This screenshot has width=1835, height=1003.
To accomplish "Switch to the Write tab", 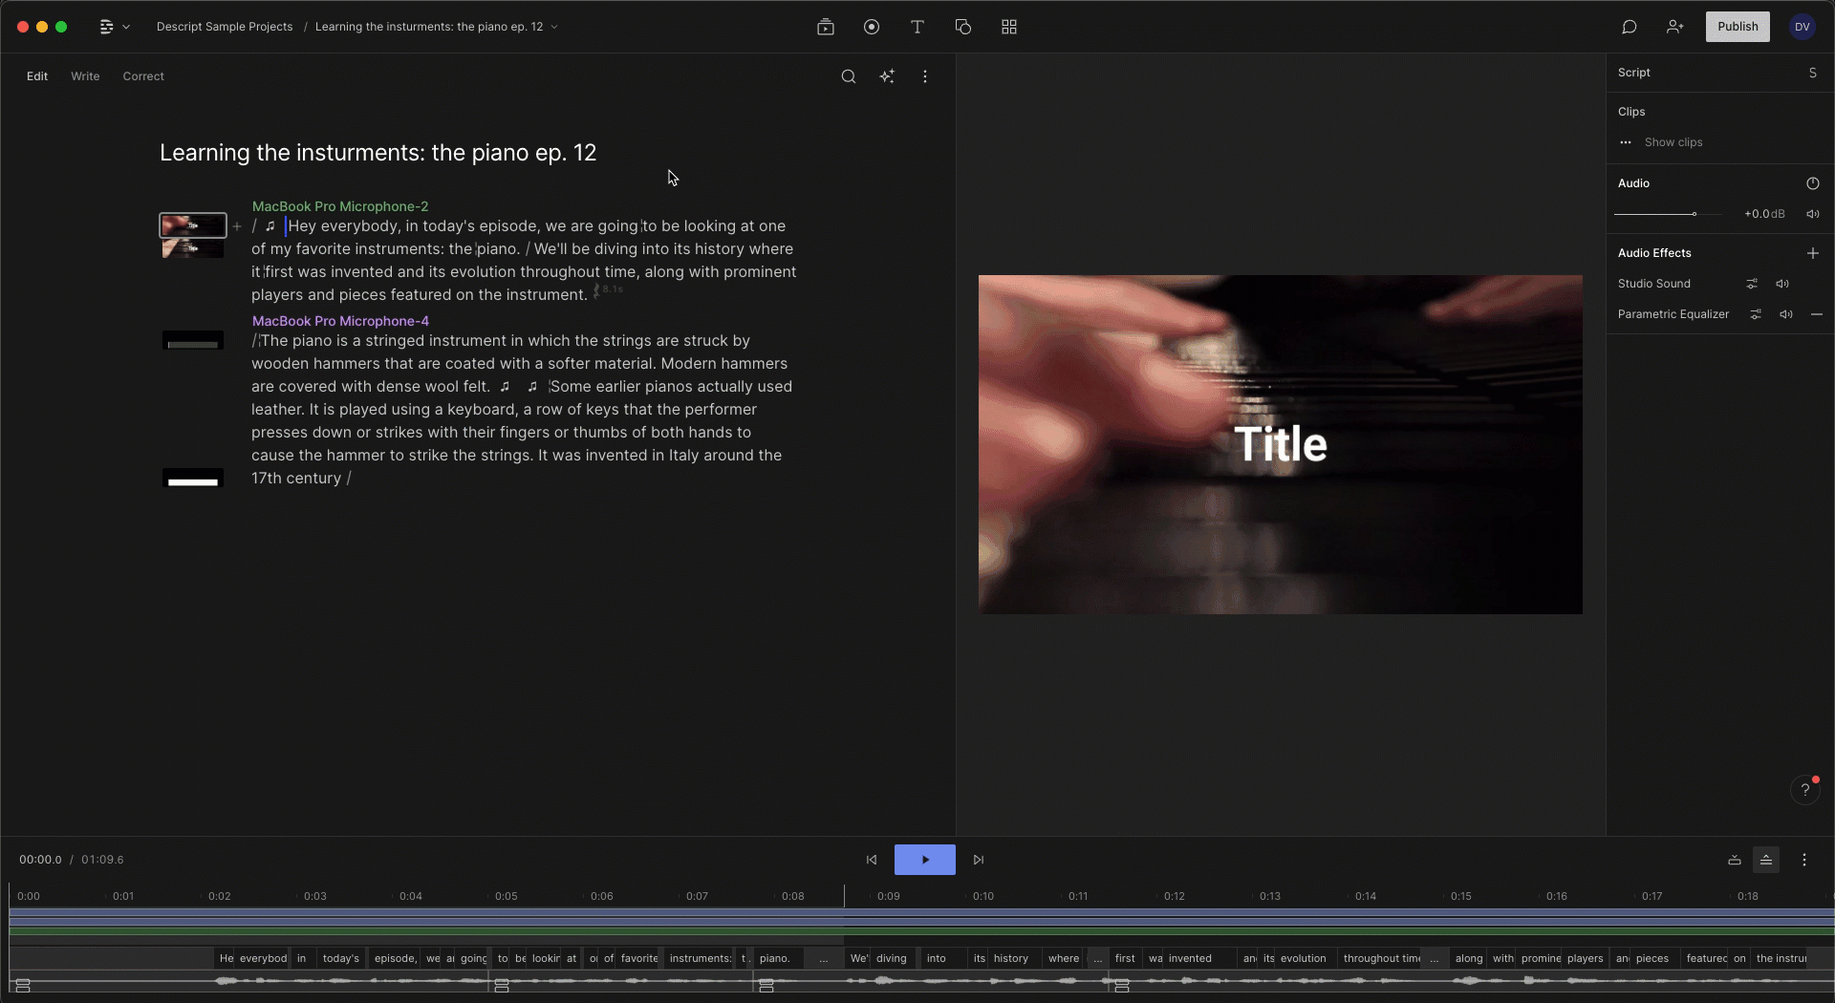I will [x=85, y=76].
